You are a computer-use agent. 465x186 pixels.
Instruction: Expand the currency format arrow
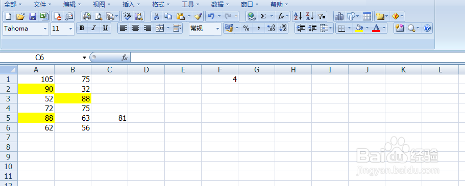tap(237, 29)
